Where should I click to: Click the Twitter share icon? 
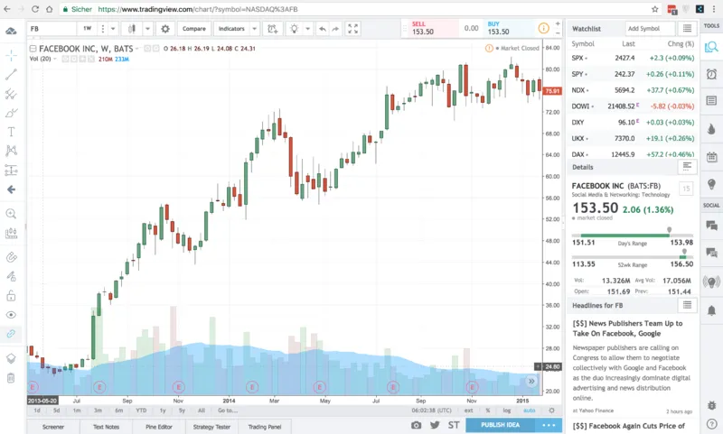pos(435,425)
